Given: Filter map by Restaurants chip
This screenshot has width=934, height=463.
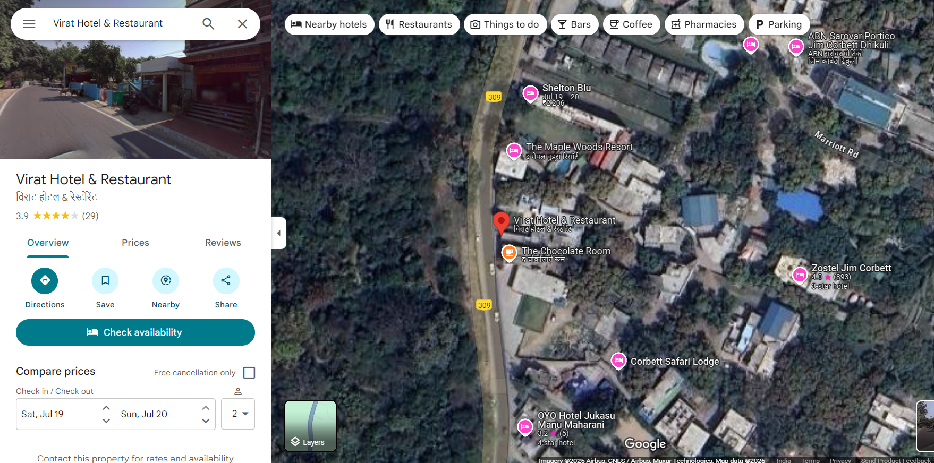Looking at the screenshot, I should tap(419, 24).
